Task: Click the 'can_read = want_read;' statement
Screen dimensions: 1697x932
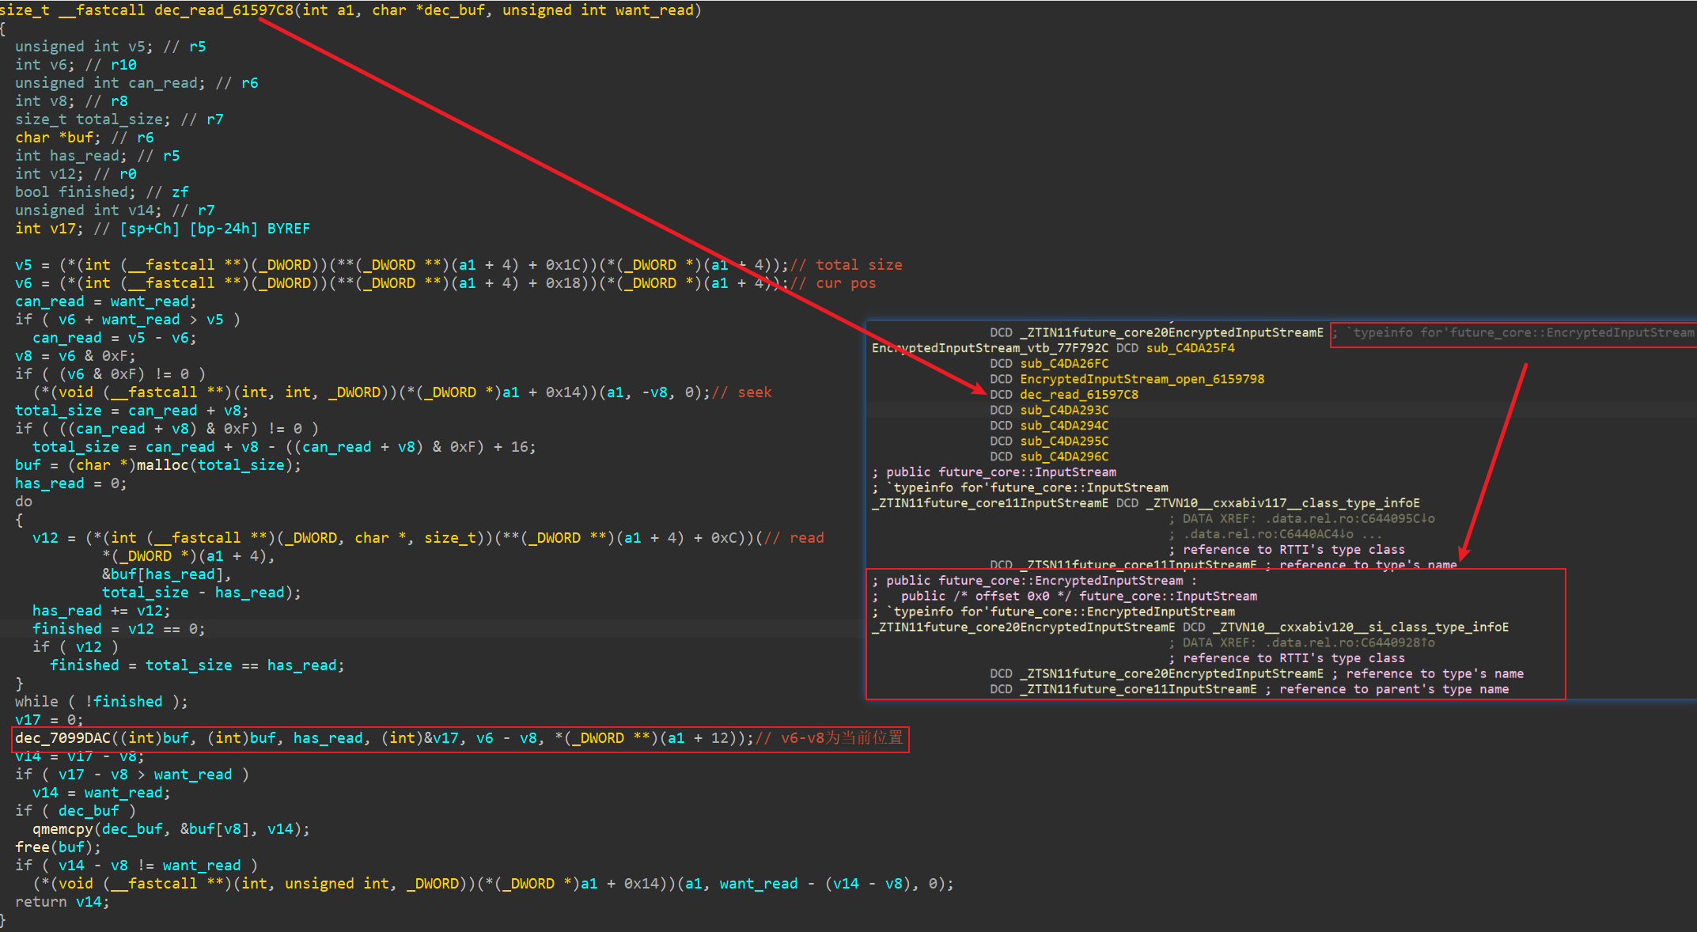Action: click(106, 301)
